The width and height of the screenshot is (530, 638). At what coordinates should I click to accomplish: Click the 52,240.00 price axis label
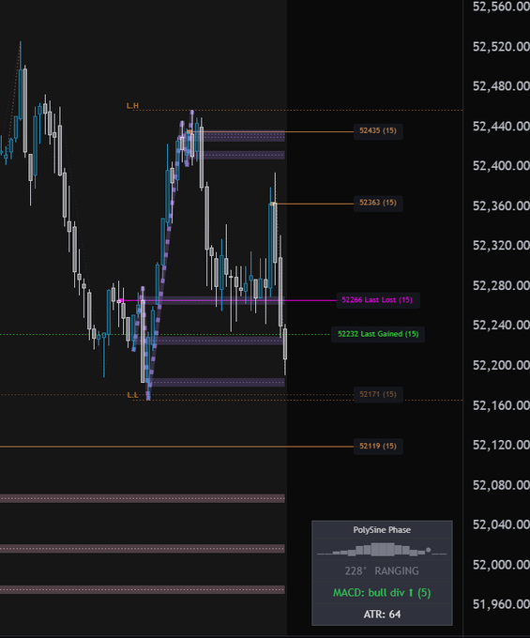[501, 326]
